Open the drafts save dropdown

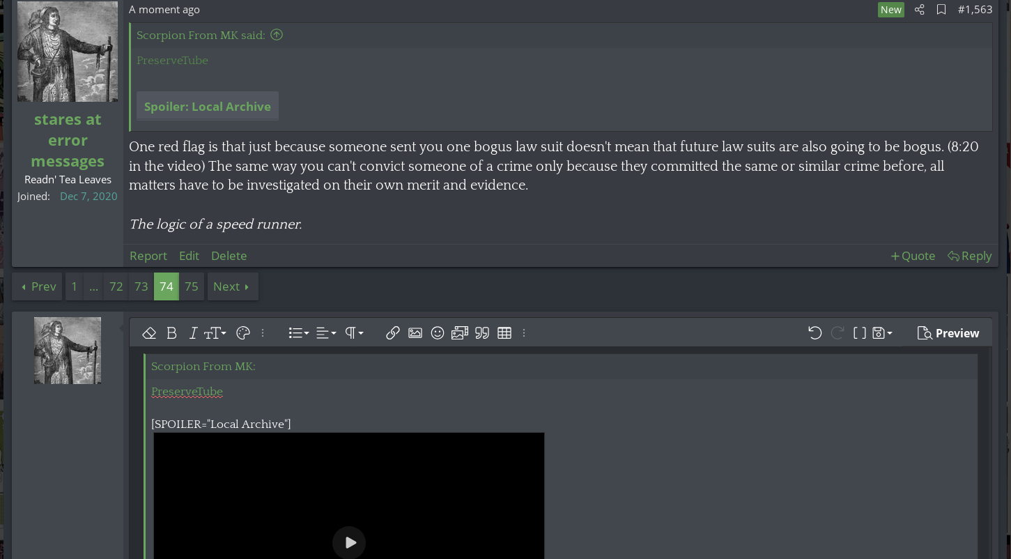[882, 333]
